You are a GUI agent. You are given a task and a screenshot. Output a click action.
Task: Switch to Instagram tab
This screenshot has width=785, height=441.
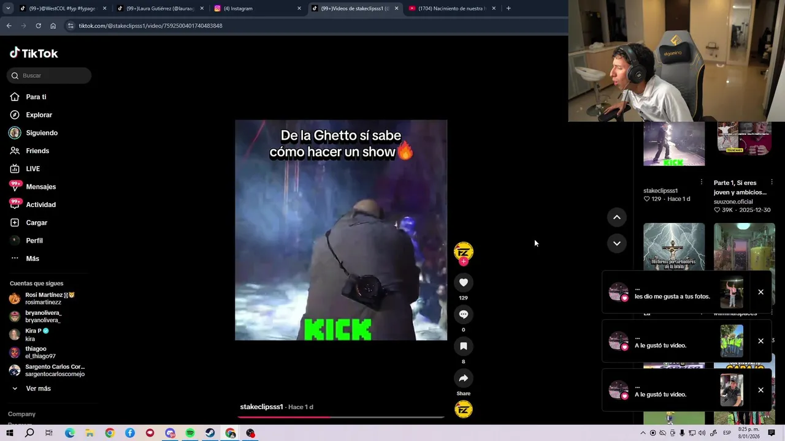click(258, 9)
